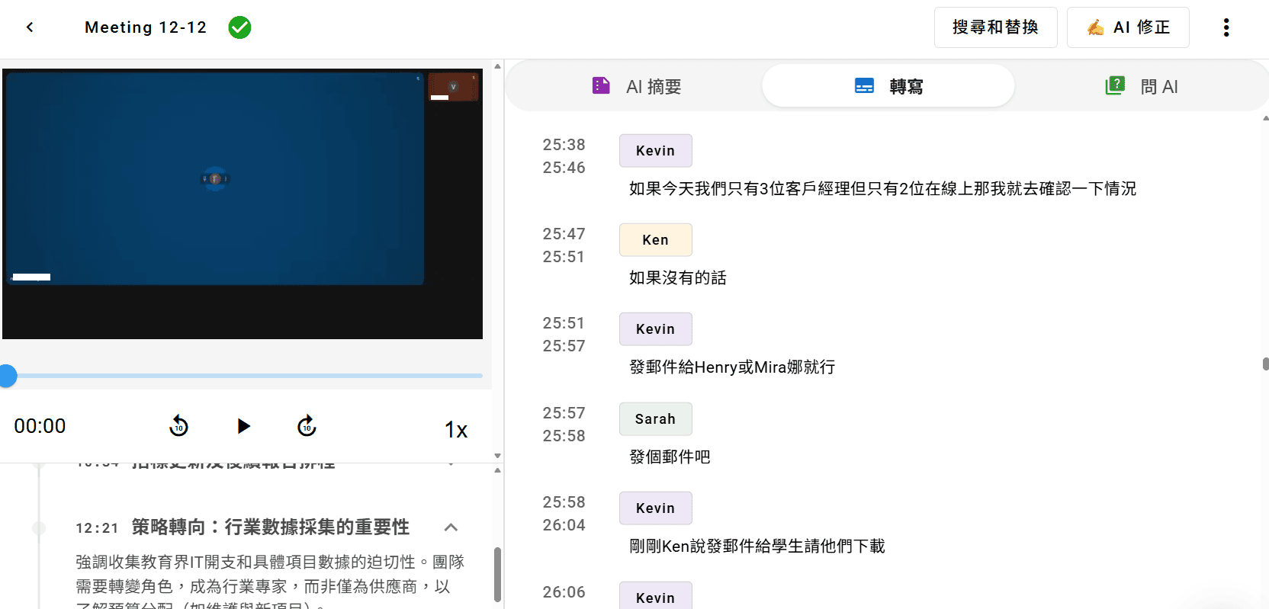Collapse the 策略轉向 chapter section

(x=451, y=527)
